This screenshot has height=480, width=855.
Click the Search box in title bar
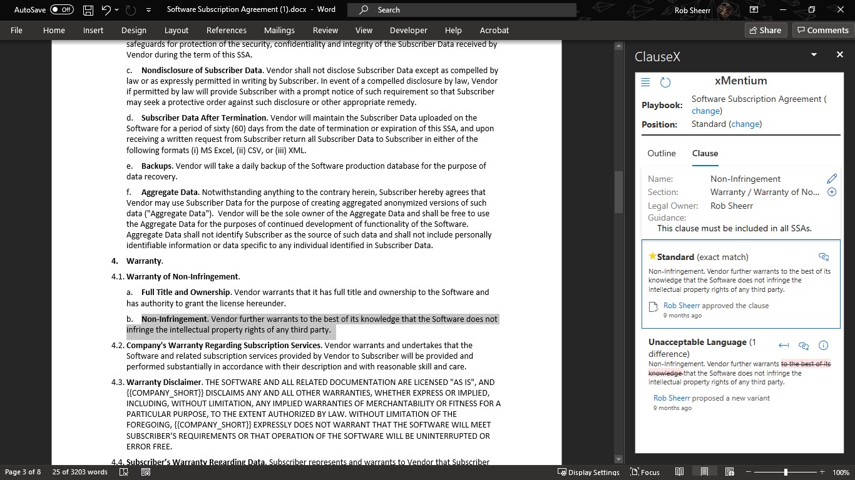pyautogui.click(x=461, y=10)
